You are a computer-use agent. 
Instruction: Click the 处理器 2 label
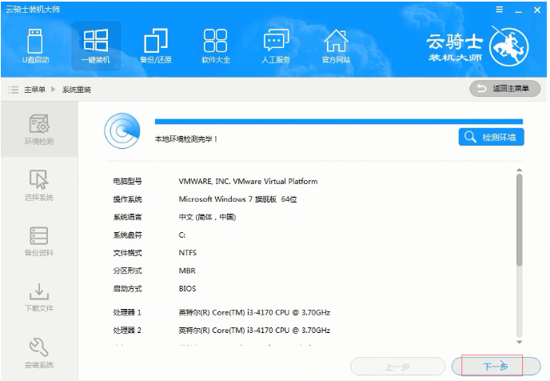pos(127,330)
